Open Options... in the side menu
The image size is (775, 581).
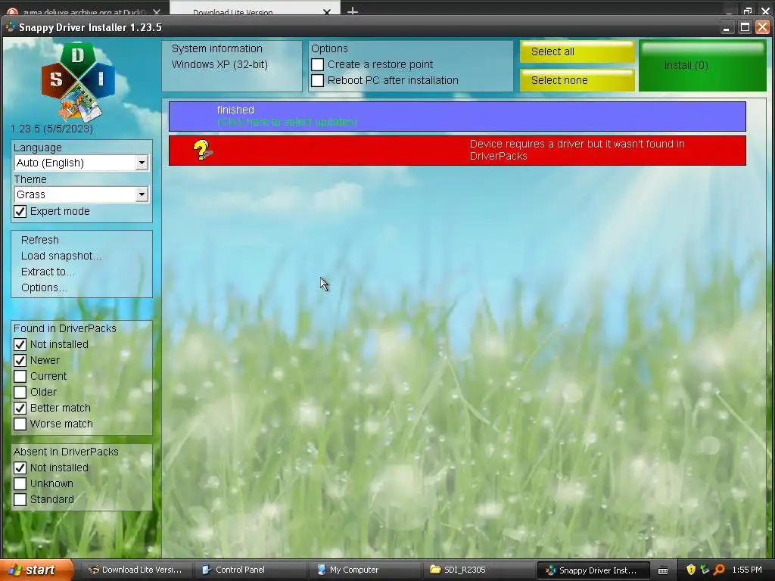coord(44,287)
